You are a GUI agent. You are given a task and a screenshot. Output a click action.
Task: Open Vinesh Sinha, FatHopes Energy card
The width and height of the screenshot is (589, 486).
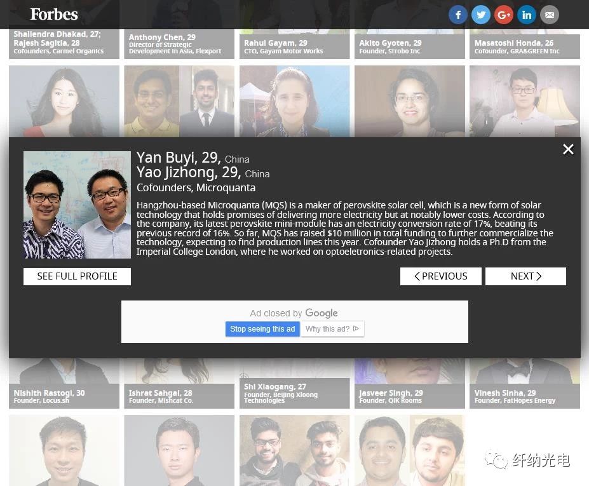pos(524,396)
